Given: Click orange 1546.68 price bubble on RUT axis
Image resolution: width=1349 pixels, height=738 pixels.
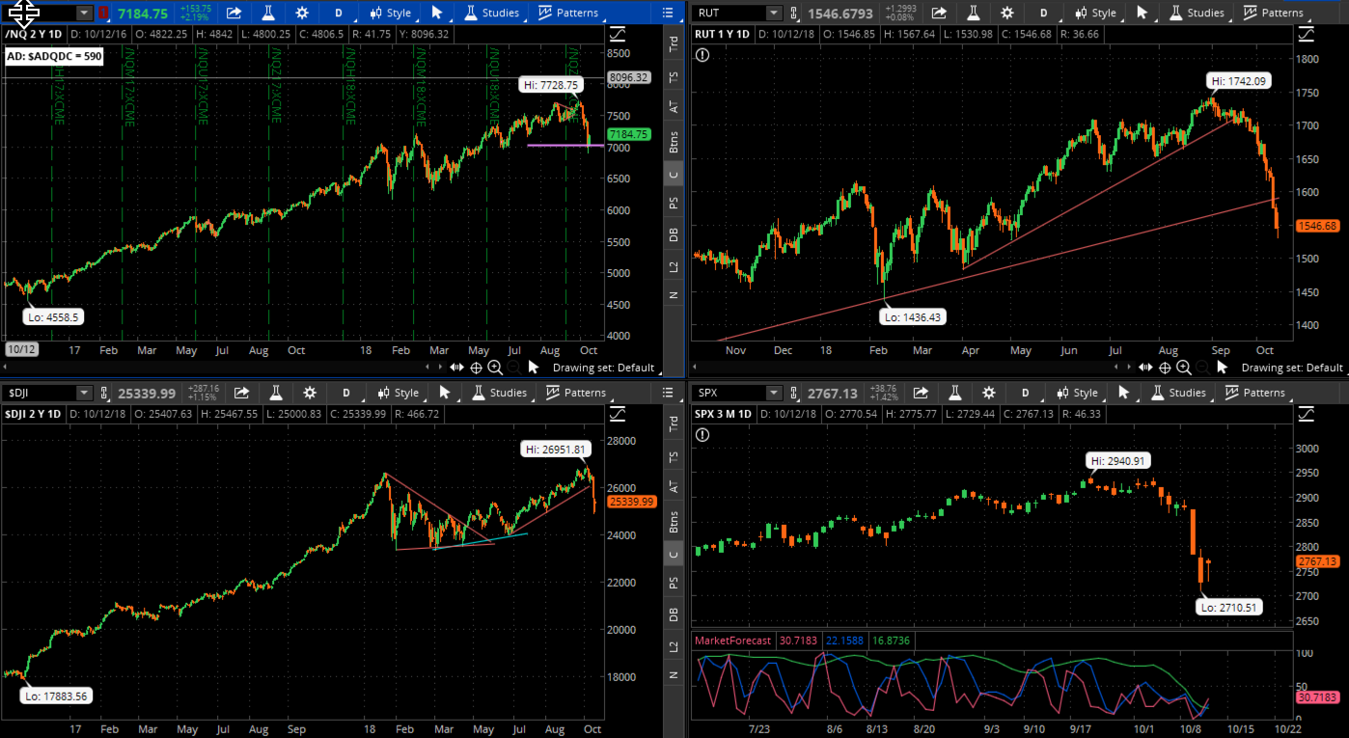Looking at the screenshot, I should [x=1317, y=226].
